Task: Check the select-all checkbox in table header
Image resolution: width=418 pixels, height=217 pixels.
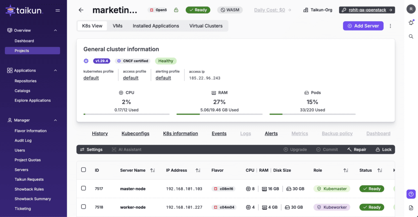Action: click(84, 170)
